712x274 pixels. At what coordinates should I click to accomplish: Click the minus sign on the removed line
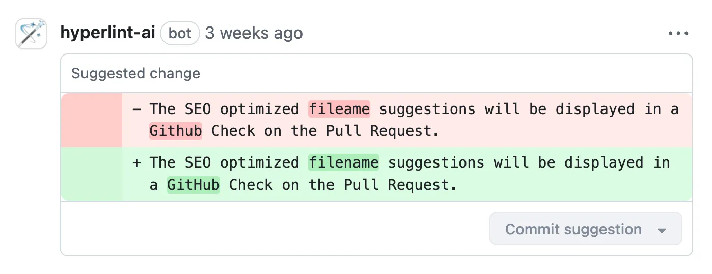pos(136,109)
